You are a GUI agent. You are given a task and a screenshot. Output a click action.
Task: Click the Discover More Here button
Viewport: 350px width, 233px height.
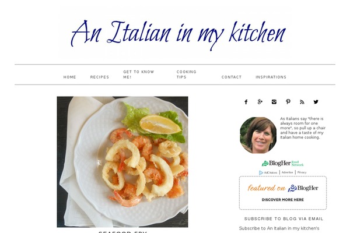(x=282, y=200)
